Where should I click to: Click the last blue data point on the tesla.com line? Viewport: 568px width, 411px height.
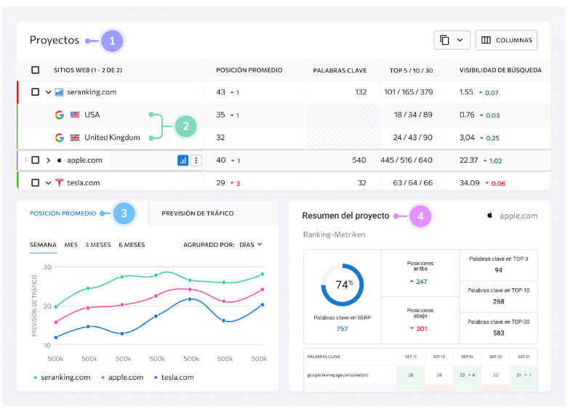(263, 305)
